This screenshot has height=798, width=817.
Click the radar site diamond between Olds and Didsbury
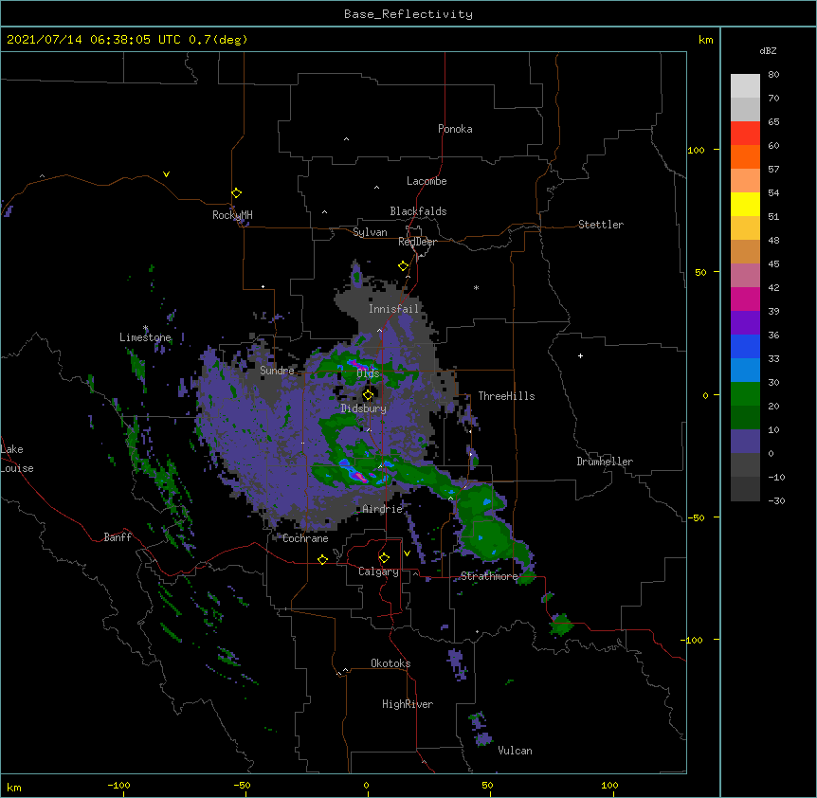(x=368, y=394)
